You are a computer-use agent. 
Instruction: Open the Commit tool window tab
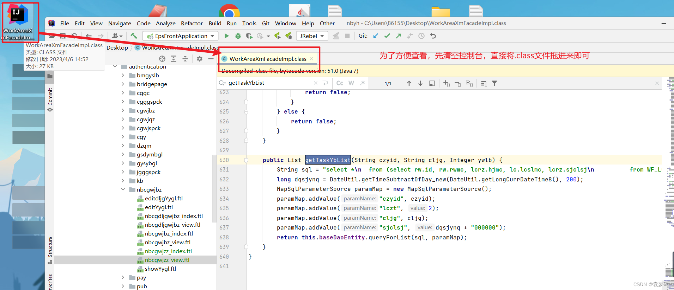(50, 100)
